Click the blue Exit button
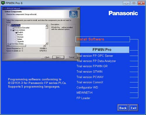This screenshot has width=146, height=115. click(133, 108)
